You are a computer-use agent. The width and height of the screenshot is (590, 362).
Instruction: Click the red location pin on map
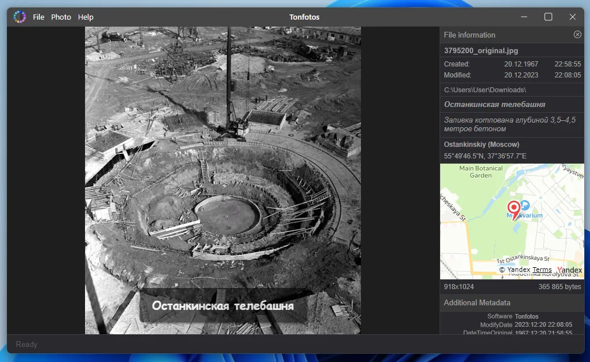click(513, 208)
